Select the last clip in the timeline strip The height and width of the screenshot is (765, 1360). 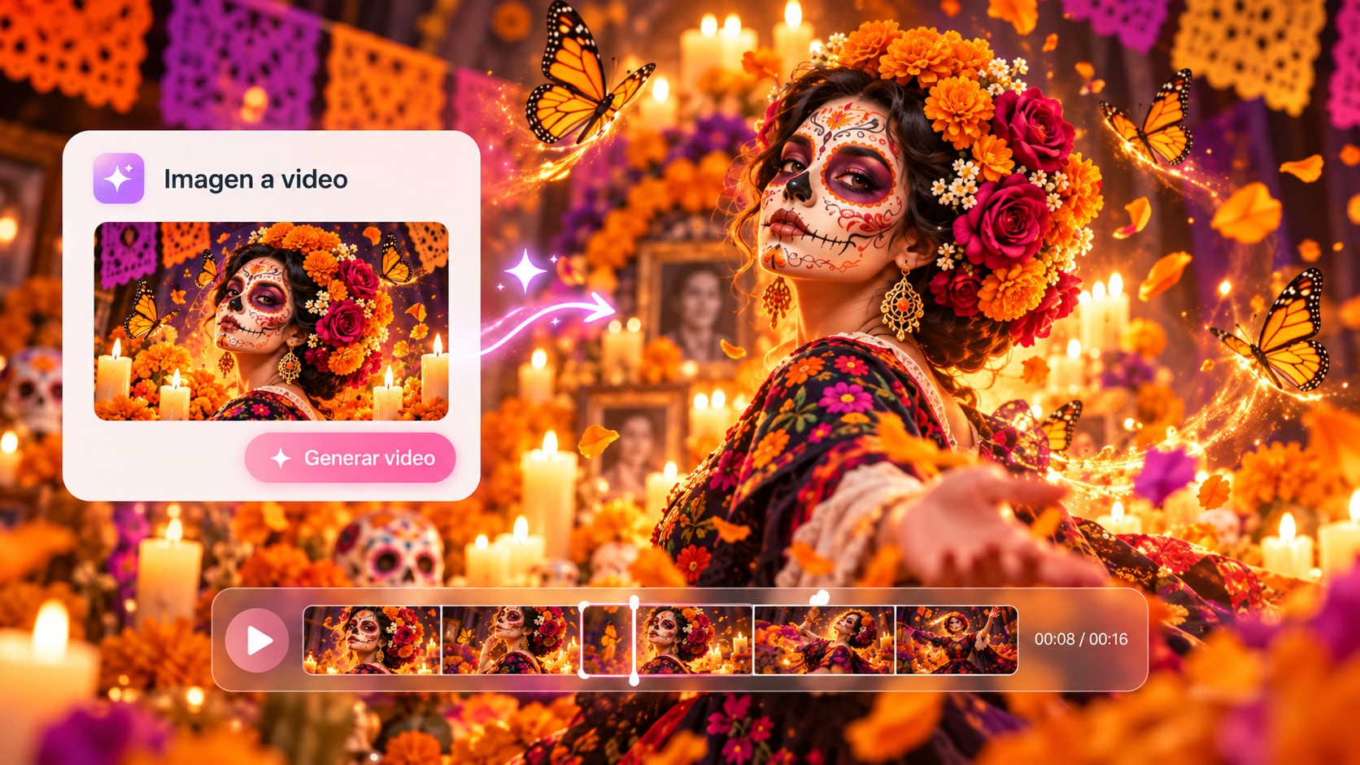coord(957,640)
